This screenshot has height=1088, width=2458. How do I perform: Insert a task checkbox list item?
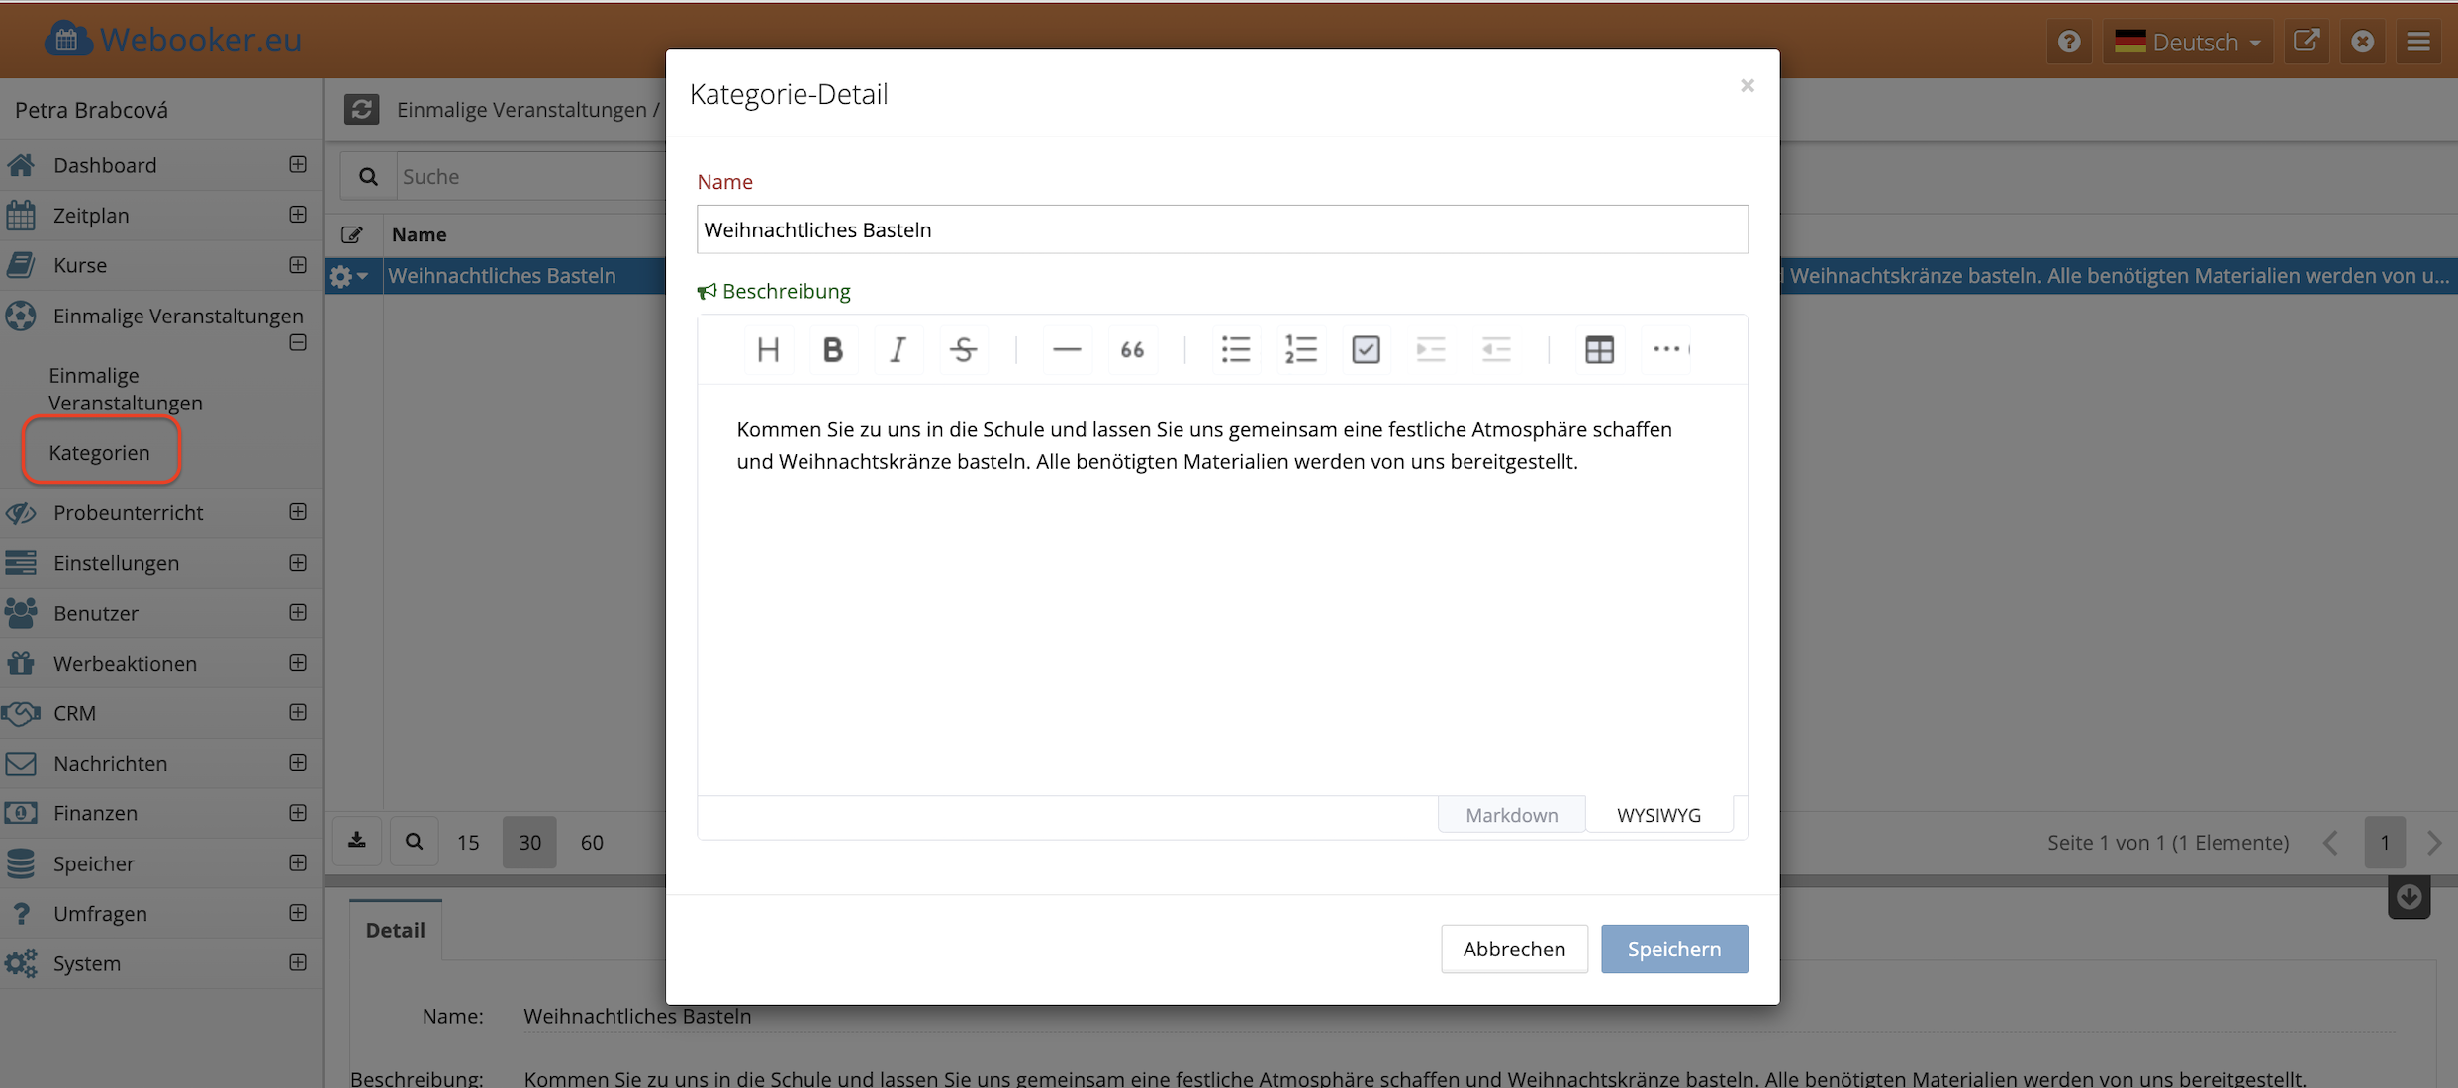pos(1366,349)
